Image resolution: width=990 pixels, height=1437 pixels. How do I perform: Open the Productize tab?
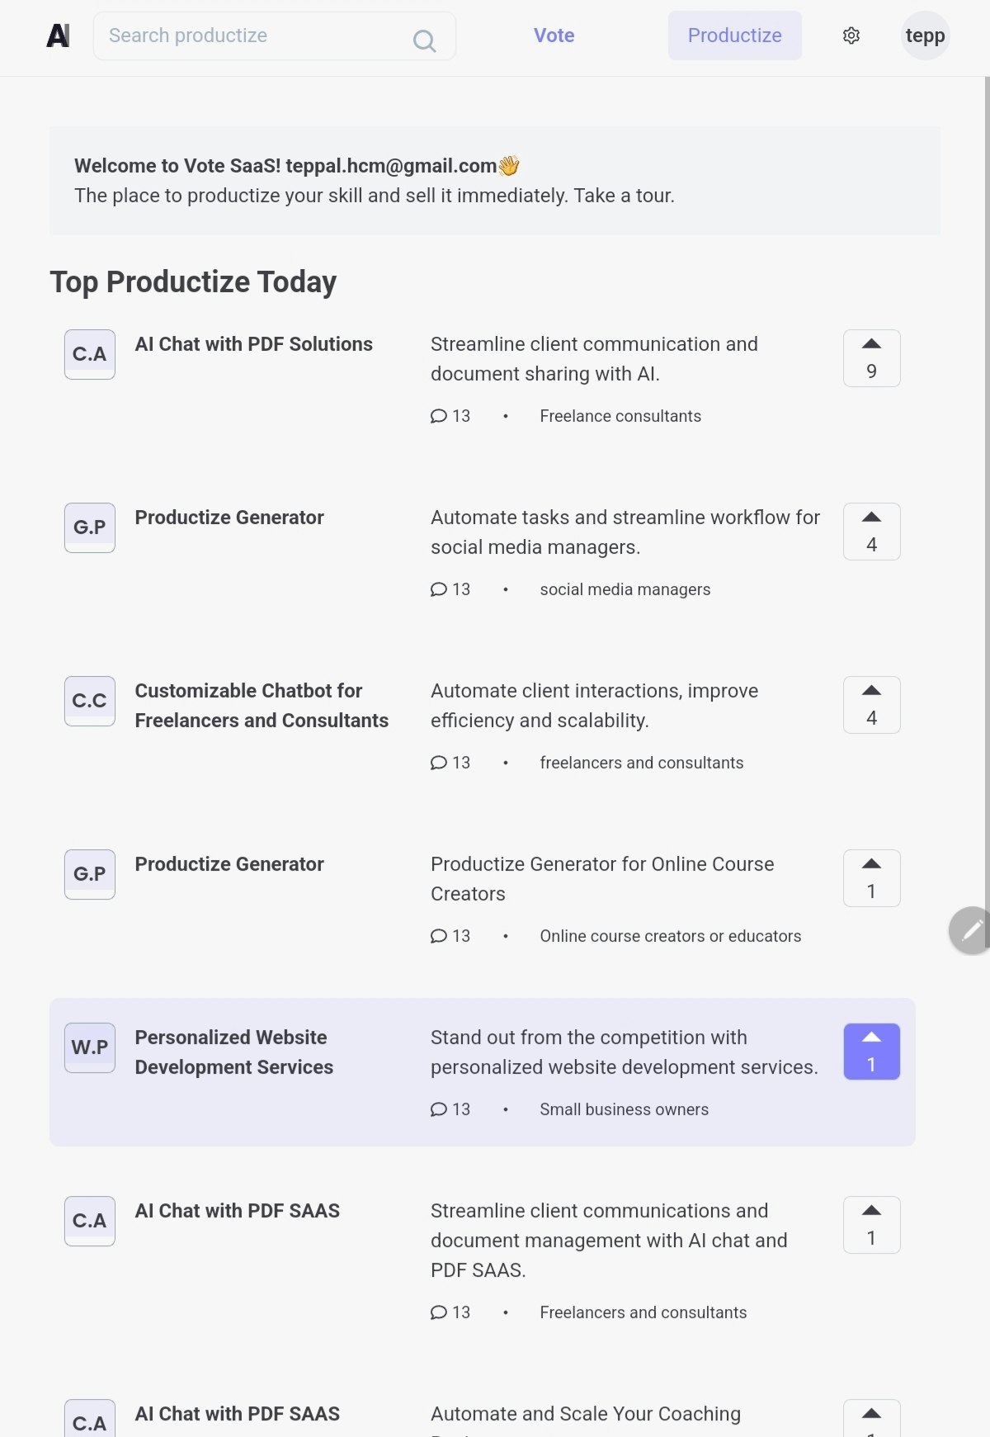(x=734, y=35)
